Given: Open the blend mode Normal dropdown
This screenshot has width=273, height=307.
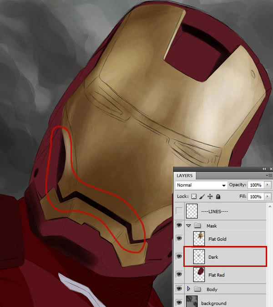Looking at the screenshot, I should pos(201,185).
